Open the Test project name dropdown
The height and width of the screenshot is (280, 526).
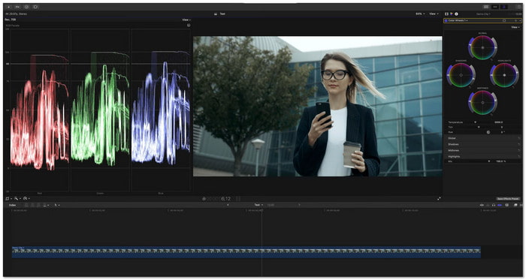[258, 205]
